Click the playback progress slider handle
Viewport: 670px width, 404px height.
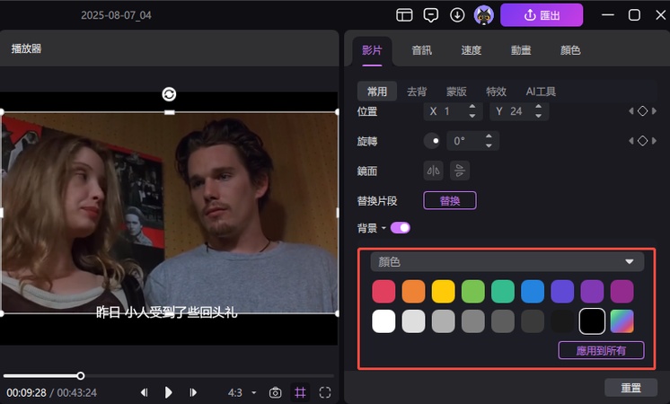pyautogui.click(x=81, y=376)
